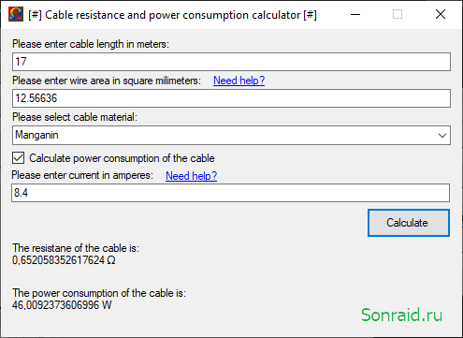Click 'The power consumption of the cable is:' label

(99, 293)
